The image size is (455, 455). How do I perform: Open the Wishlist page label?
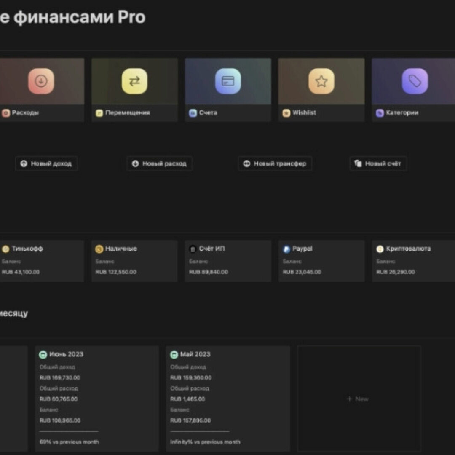pyautogui.click(x=304, y=113)
